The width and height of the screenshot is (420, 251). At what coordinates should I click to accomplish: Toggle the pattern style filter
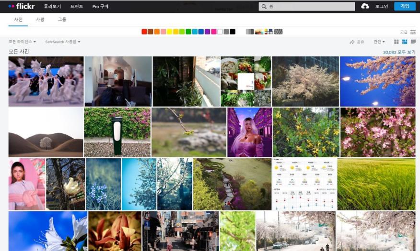pos(278,32)
